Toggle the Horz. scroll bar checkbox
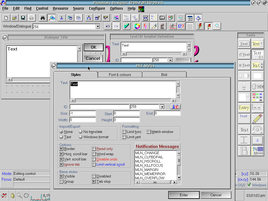 pos(61,154)
